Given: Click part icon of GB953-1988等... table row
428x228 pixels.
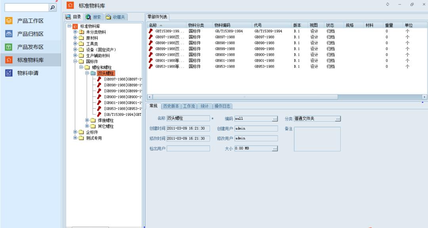Looking at the screenshot, I should [x=151, y=66].
